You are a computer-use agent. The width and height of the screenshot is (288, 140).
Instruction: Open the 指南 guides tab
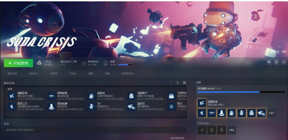pyautogui.click(x=91, y=73)
